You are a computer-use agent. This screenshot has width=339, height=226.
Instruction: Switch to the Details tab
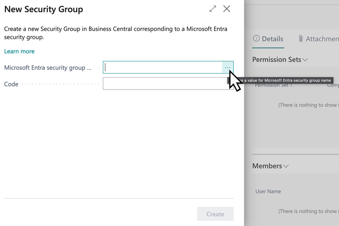tap(273, 39)
